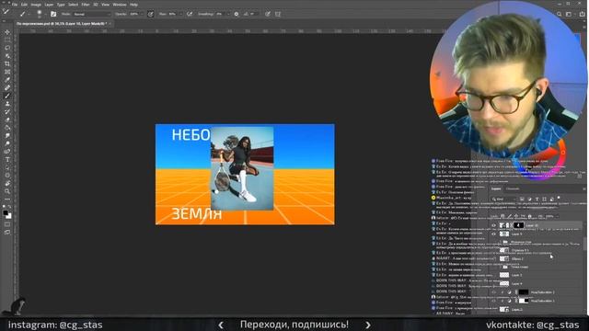Toggle the brush settings panel button
This screenshot has height=331, width=589.
tap(53, 14)
